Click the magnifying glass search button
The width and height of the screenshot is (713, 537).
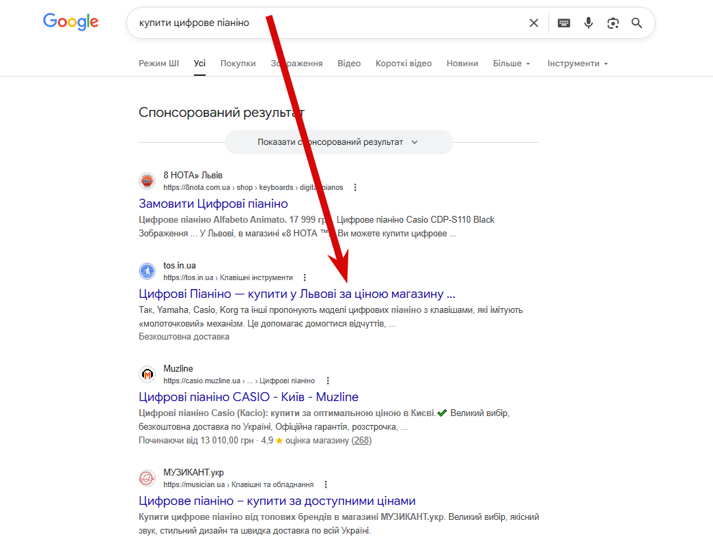(x=637, y=23)
